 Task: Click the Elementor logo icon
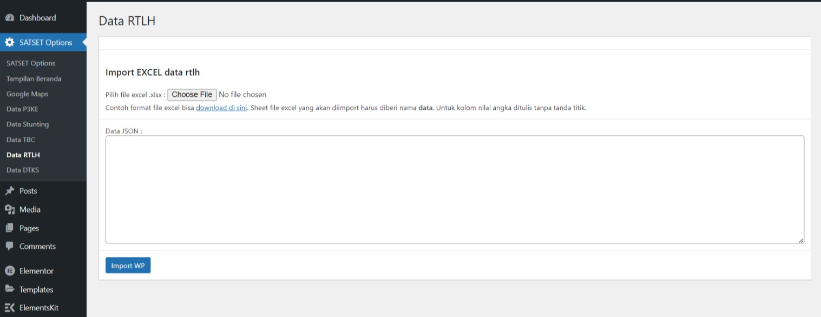pos(10,271)
